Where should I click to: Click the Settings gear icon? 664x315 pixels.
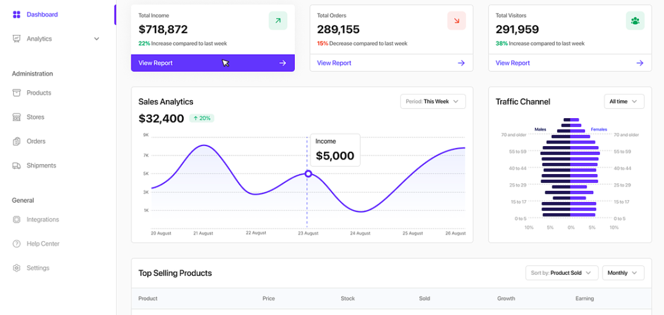(16, 268)
